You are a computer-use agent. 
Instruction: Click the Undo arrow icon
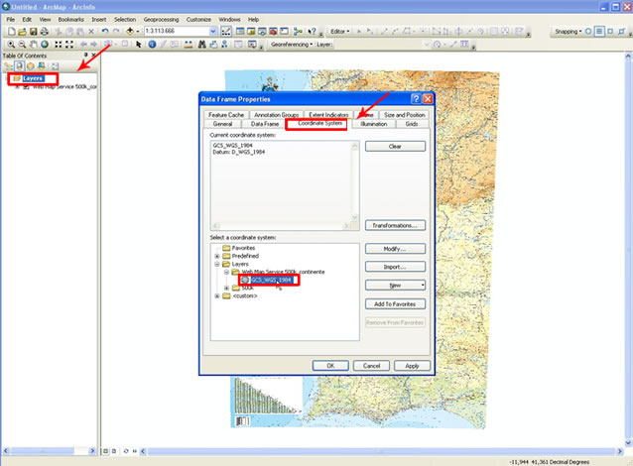tap(105, 31)
